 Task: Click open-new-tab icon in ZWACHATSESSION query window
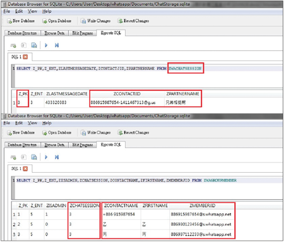pyautogui.click(x=13, y=45)
